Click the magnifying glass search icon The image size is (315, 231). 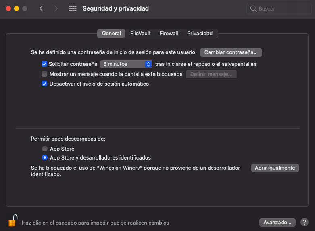tap(253, 8)
